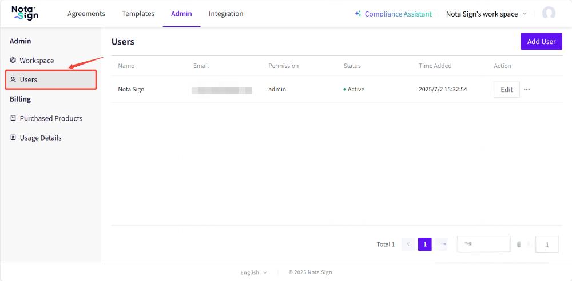This screenshot has width=572, height=281.
Task: Click the Purchased Products icon in sidebar
Action: click(13, 119)
